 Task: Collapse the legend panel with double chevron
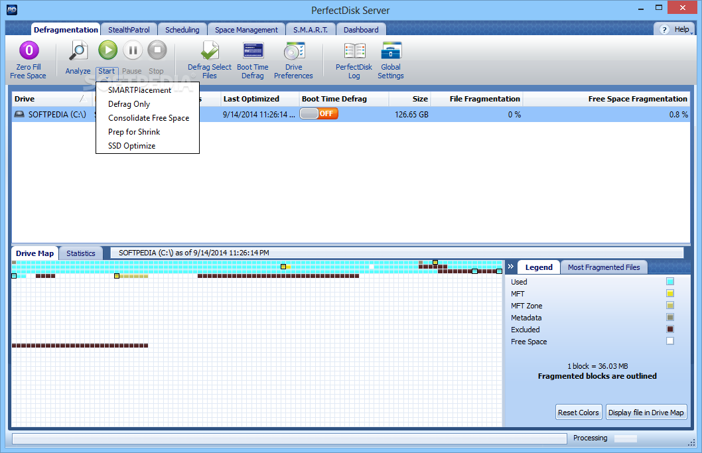point(510,267)
